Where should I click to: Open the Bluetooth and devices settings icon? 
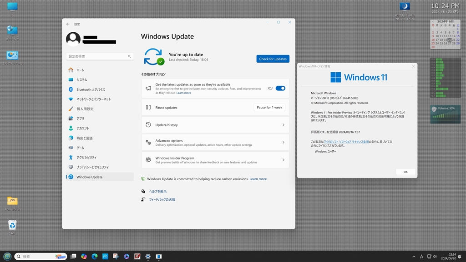[x=71, y=89]
